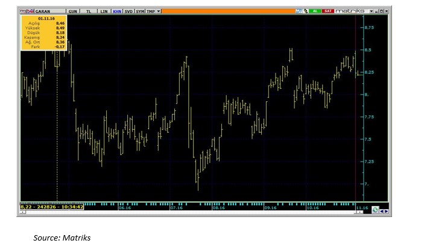Open the SYM symbol button
Viewport: 424px width, 249px height.
[140, 11]
